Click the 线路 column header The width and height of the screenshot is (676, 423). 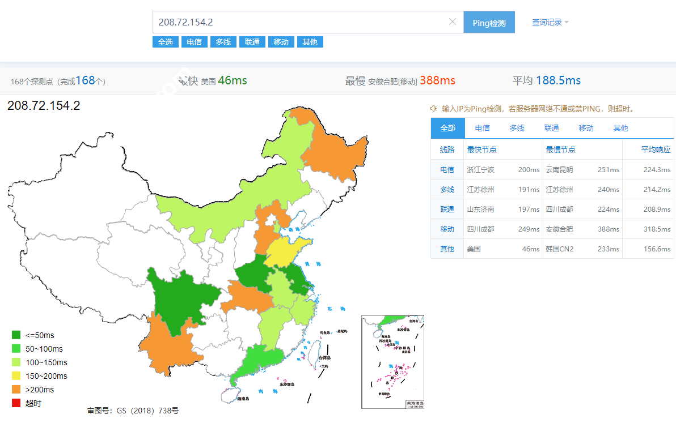[x=447, y=149]
